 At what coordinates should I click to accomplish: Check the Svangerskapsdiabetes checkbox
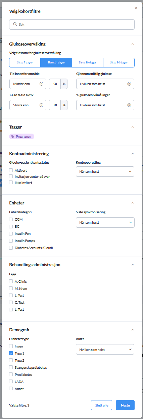point(11,367)
